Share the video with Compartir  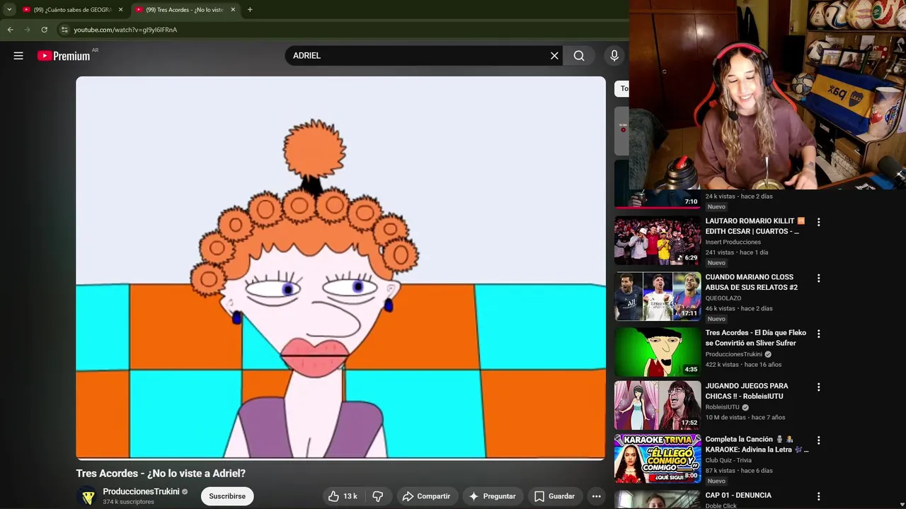426,496
